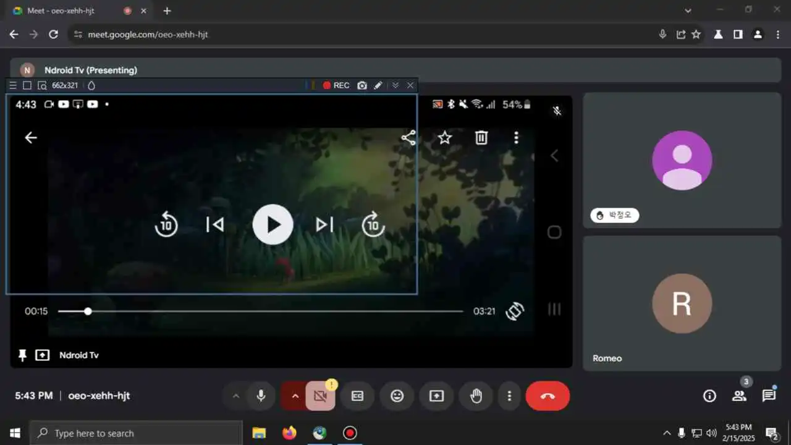Jump to the previous video
The image size is (791, 445).
pyautogui.click(x=214, y=224)
